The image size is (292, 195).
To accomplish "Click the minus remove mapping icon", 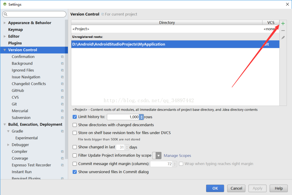I will 283,30.
